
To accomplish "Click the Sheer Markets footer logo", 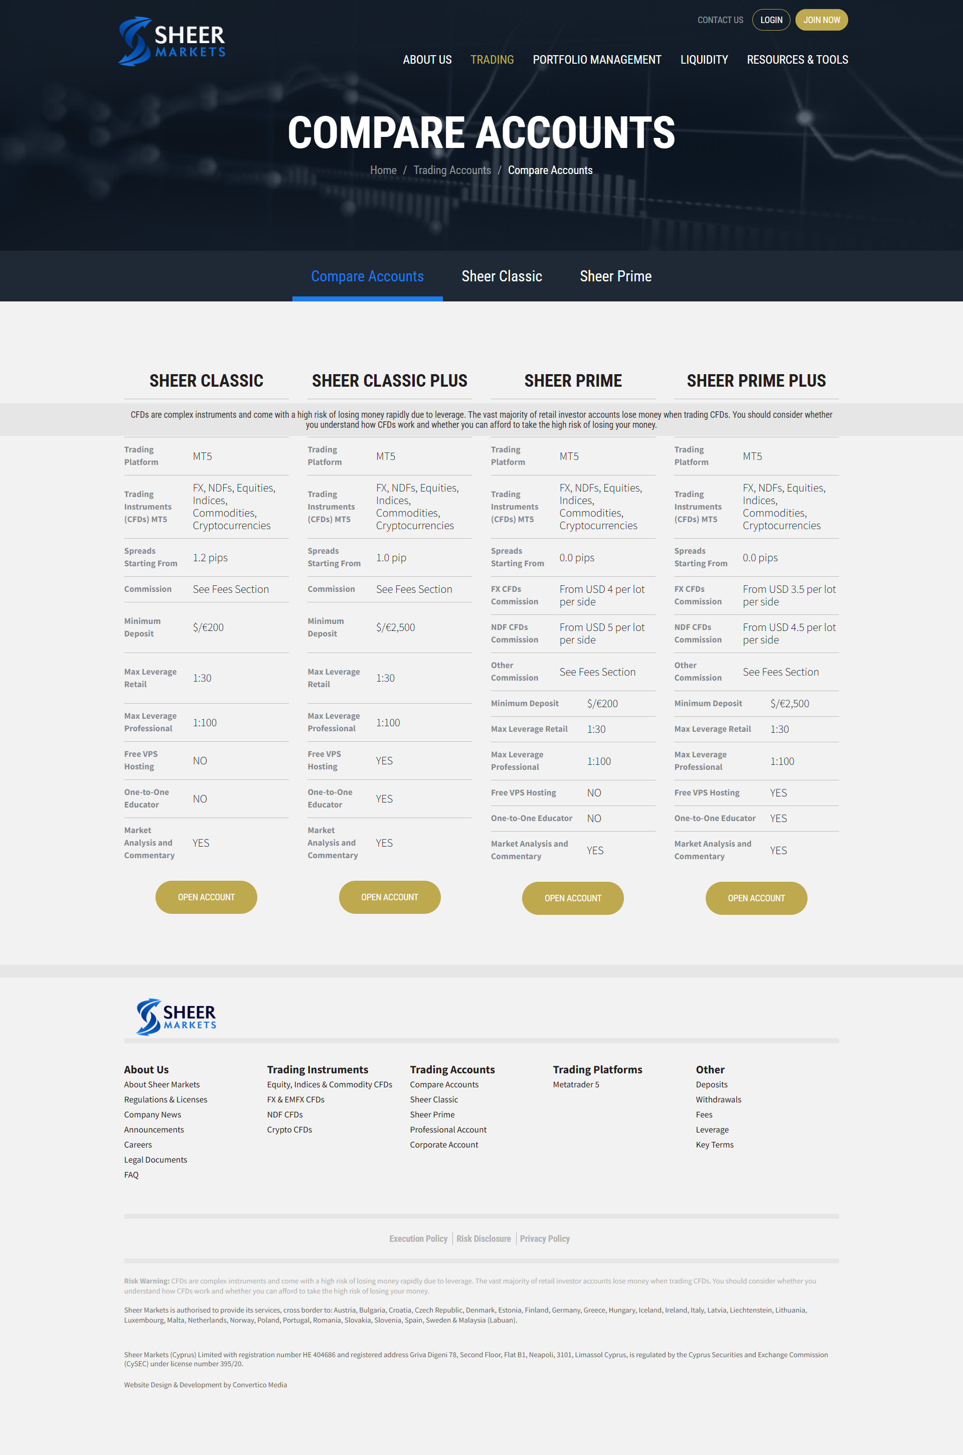I will (176, 1017).
